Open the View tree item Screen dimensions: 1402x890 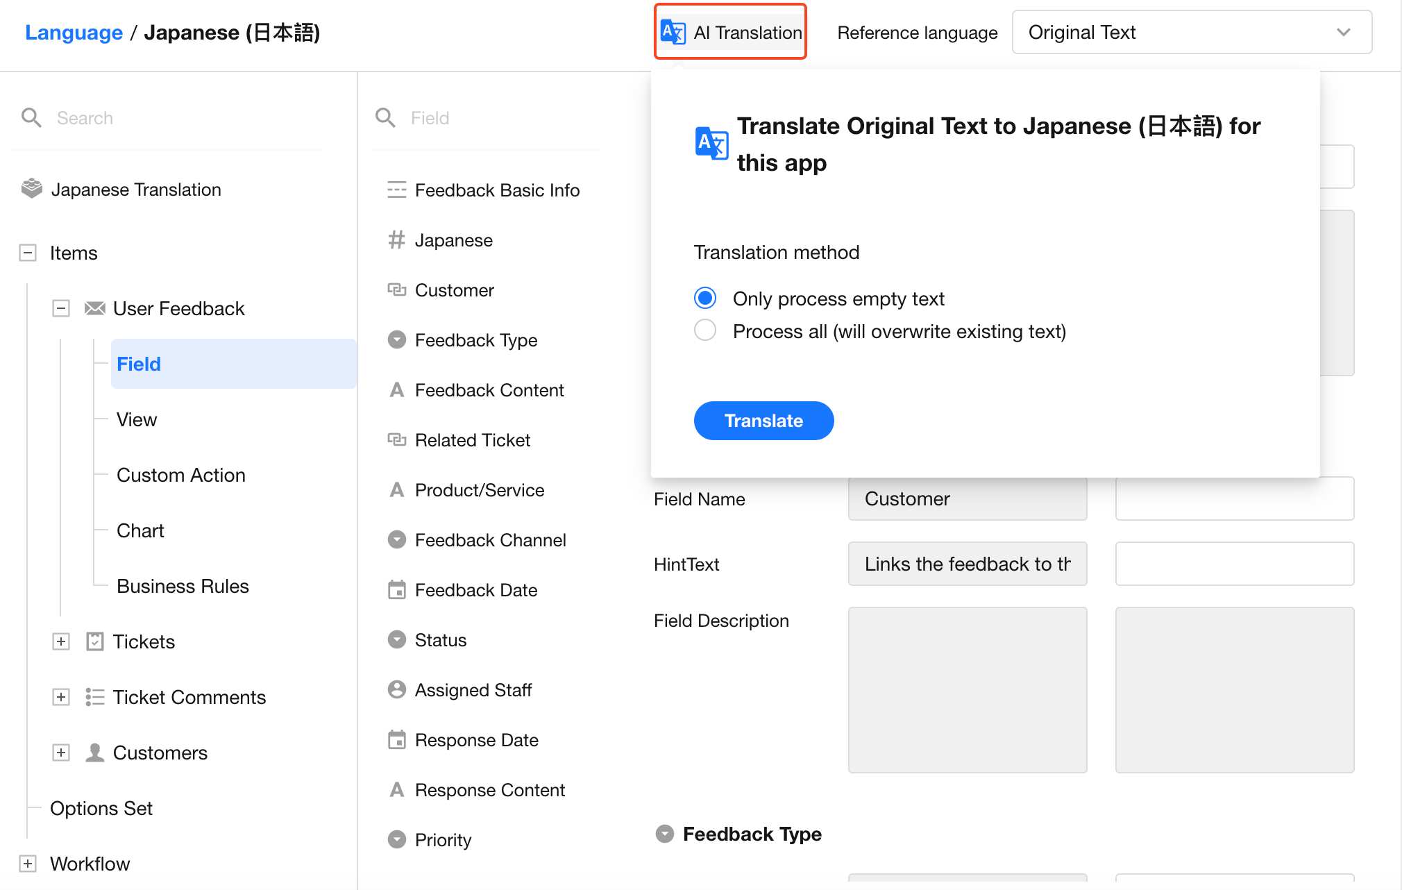click(137, 419)
